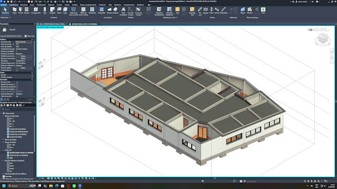337x189 pixels.
Task: Open PLANO DE COLUMNAS view
Action: click(17, 129)
